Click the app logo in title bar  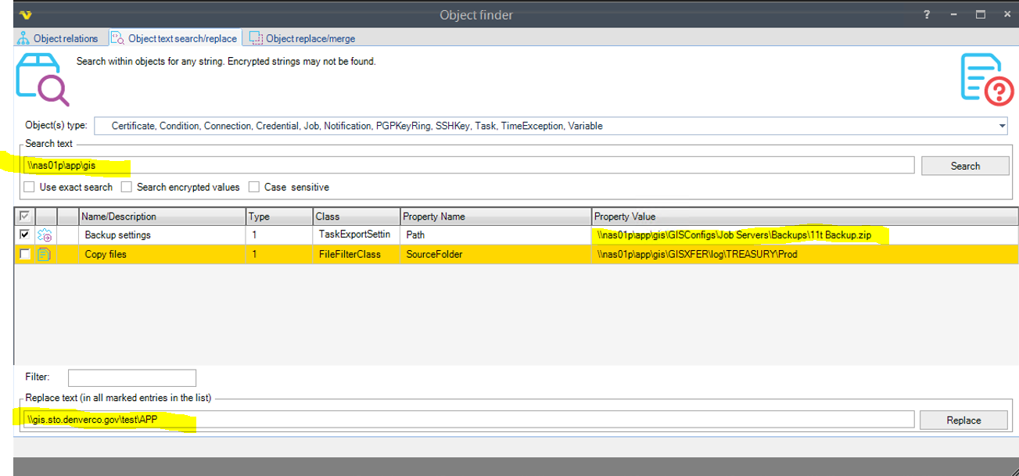coord(26,15)
